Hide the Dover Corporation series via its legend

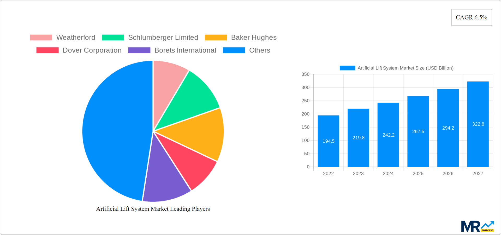[x=92, y=50]
